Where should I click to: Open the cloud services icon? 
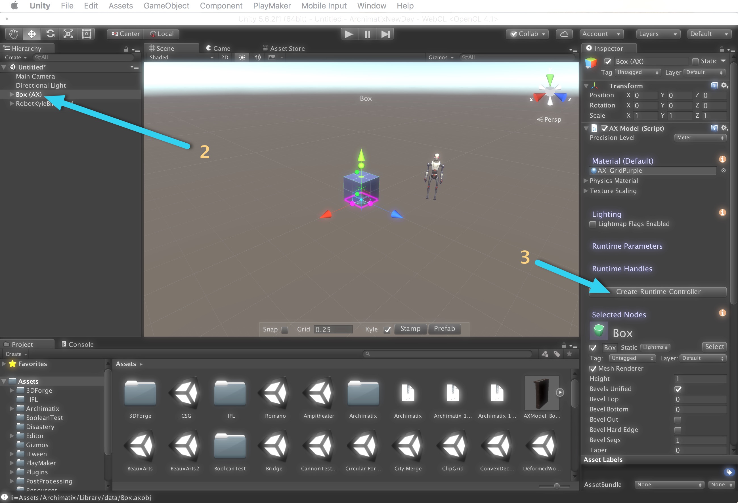(x=564, y=34)
